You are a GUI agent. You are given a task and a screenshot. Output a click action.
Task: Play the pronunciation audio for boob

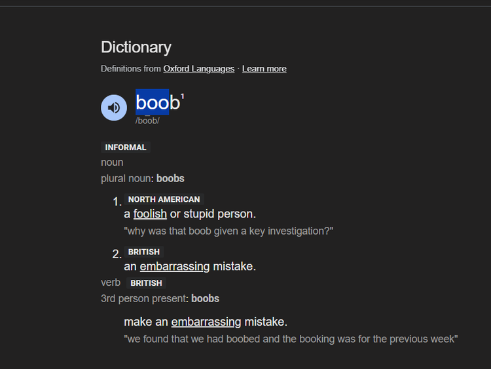coord(114,107)
